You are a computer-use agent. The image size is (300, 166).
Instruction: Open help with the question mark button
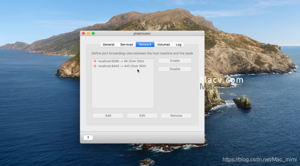pos(88,138)
